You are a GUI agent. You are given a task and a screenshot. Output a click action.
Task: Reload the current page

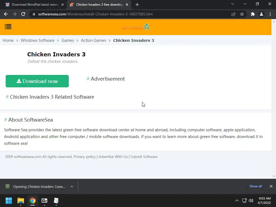click(x=23, y=14)
